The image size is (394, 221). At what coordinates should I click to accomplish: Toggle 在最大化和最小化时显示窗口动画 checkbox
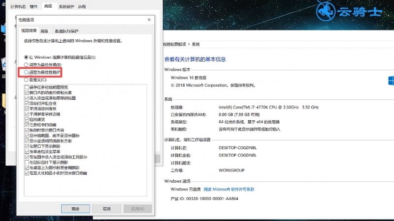point(27,173)
